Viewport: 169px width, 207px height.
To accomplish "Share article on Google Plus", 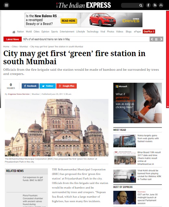I will (x=66, y=86).
